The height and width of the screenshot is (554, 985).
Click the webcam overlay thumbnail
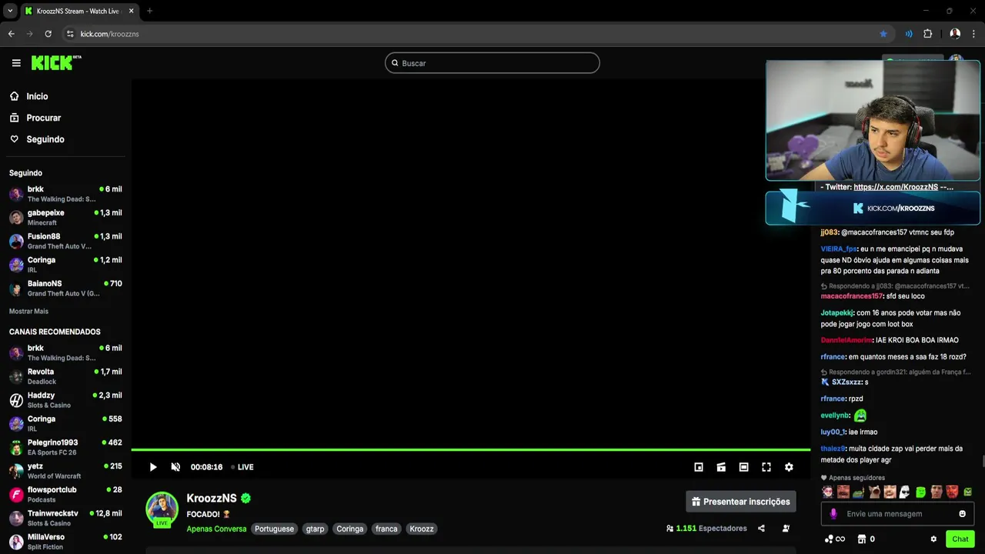tap(873, 120)
